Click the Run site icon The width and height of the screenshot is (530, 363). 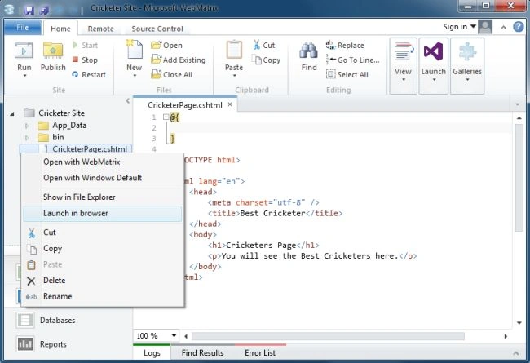24,51
